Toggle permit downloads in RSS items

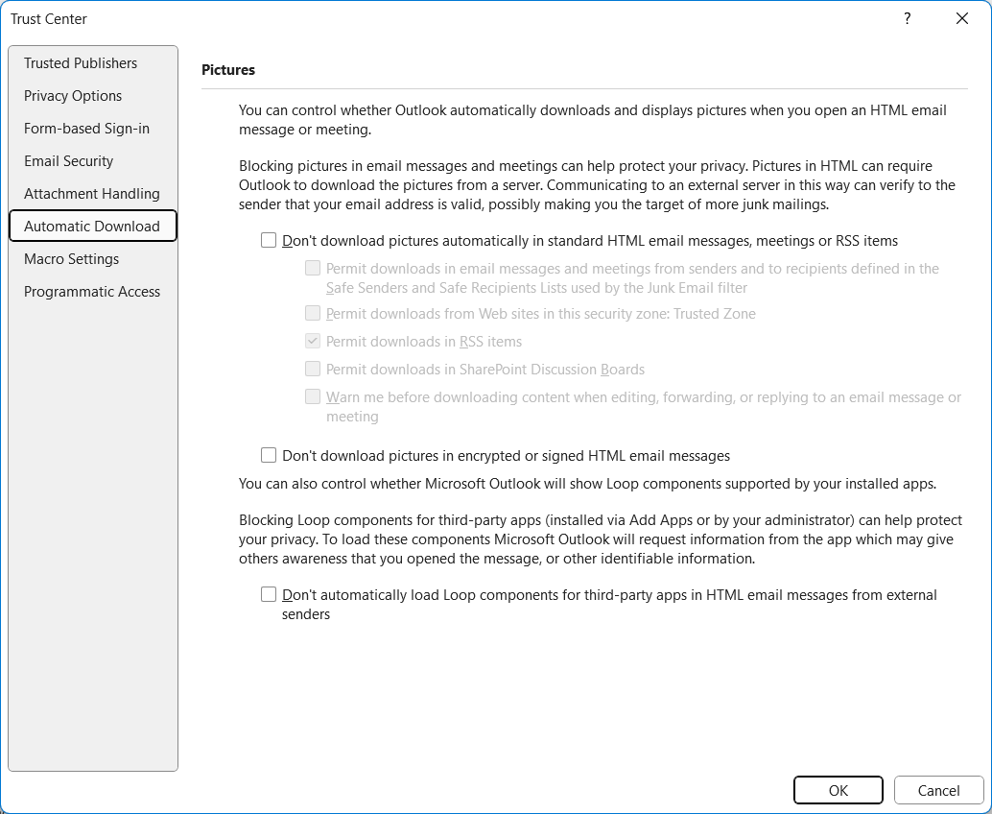(313, 341)
